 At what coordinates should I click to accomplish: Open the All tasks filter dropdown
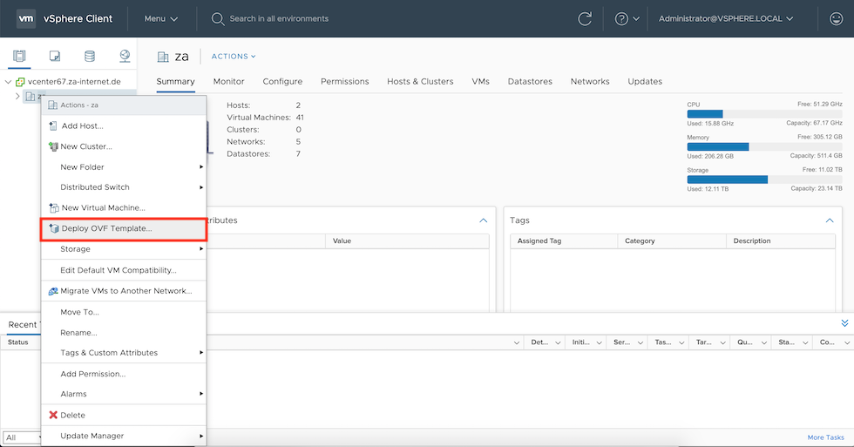[x=23, y=437]
